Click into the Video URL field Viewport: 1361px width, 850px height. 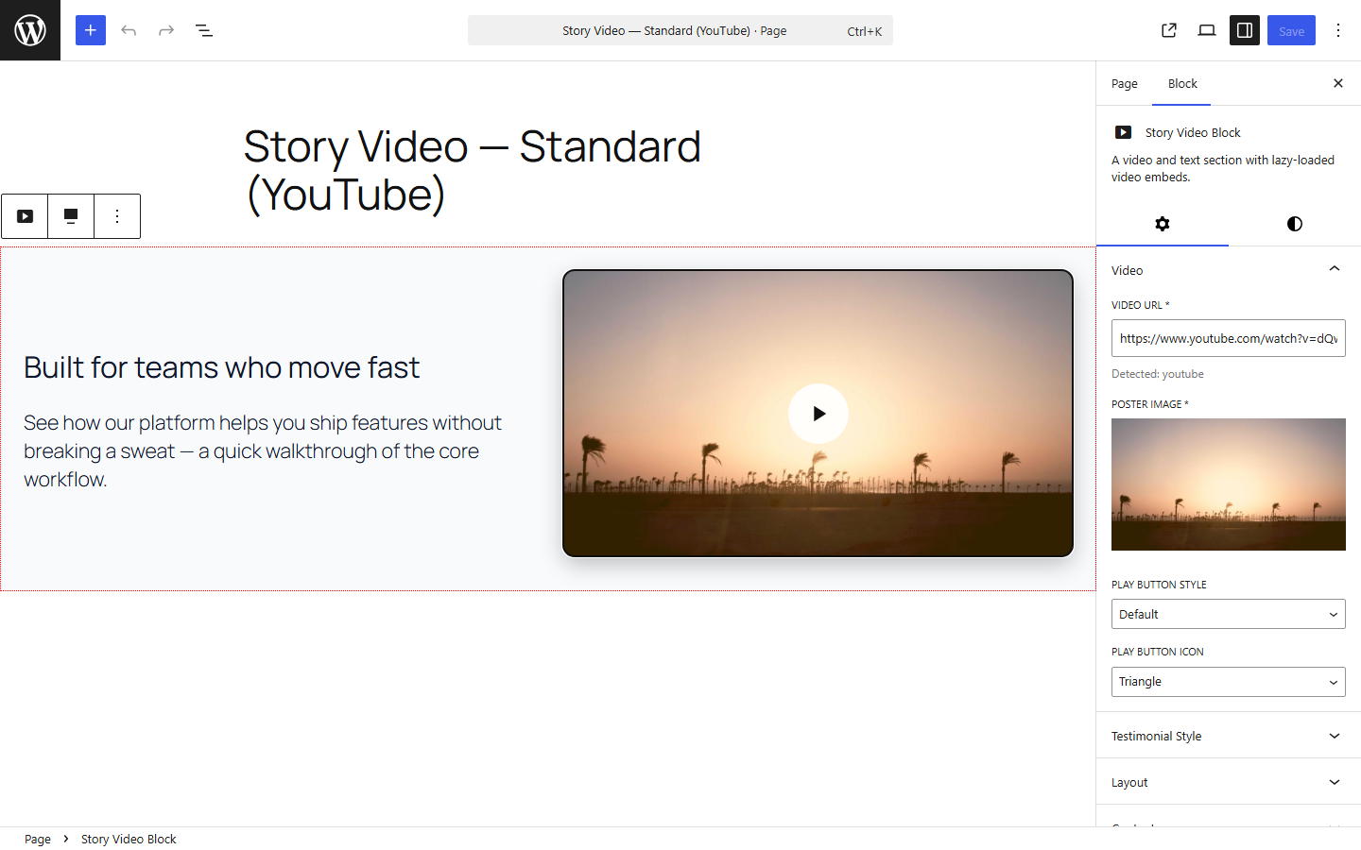coord(1229,338)
